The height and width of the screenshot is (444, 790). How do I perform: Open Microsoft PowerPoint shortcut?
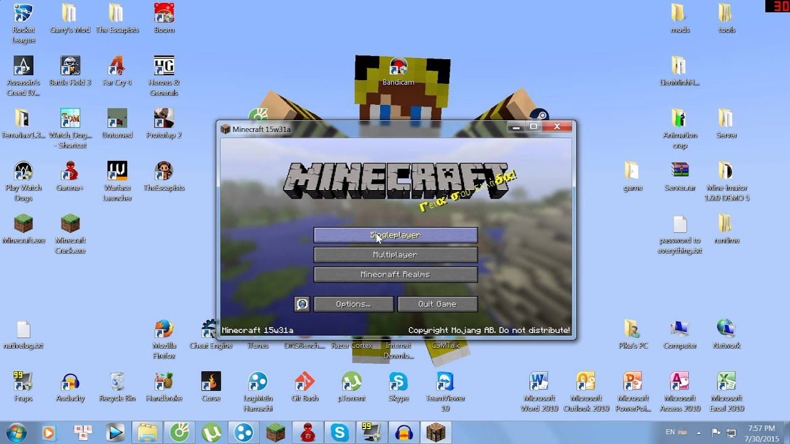click(633, 392)
